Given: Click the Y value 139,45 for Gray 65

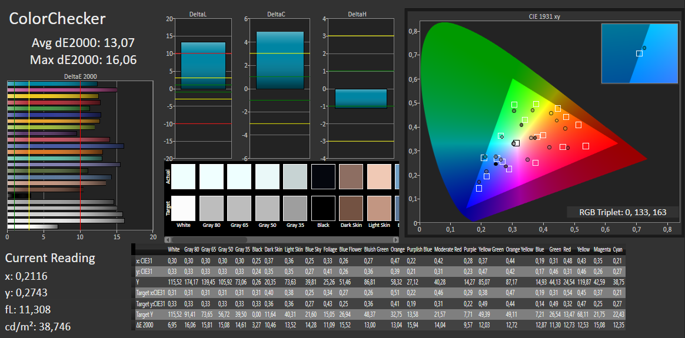Looking at the screenshot, I should tap(208, 282).
